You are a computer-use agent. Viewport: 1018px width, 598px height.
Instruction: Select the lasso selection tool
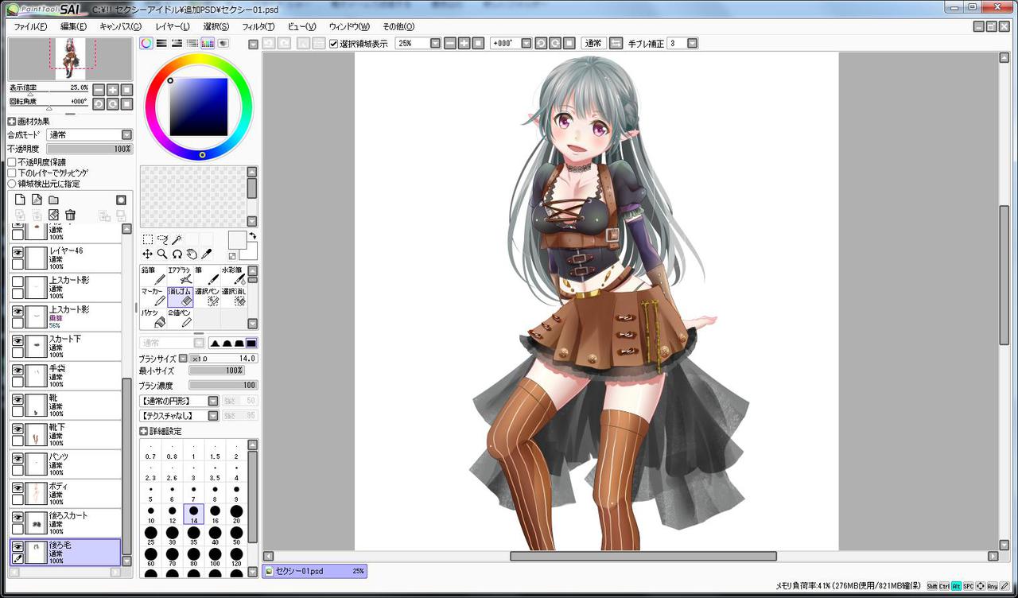click(162, 239)
